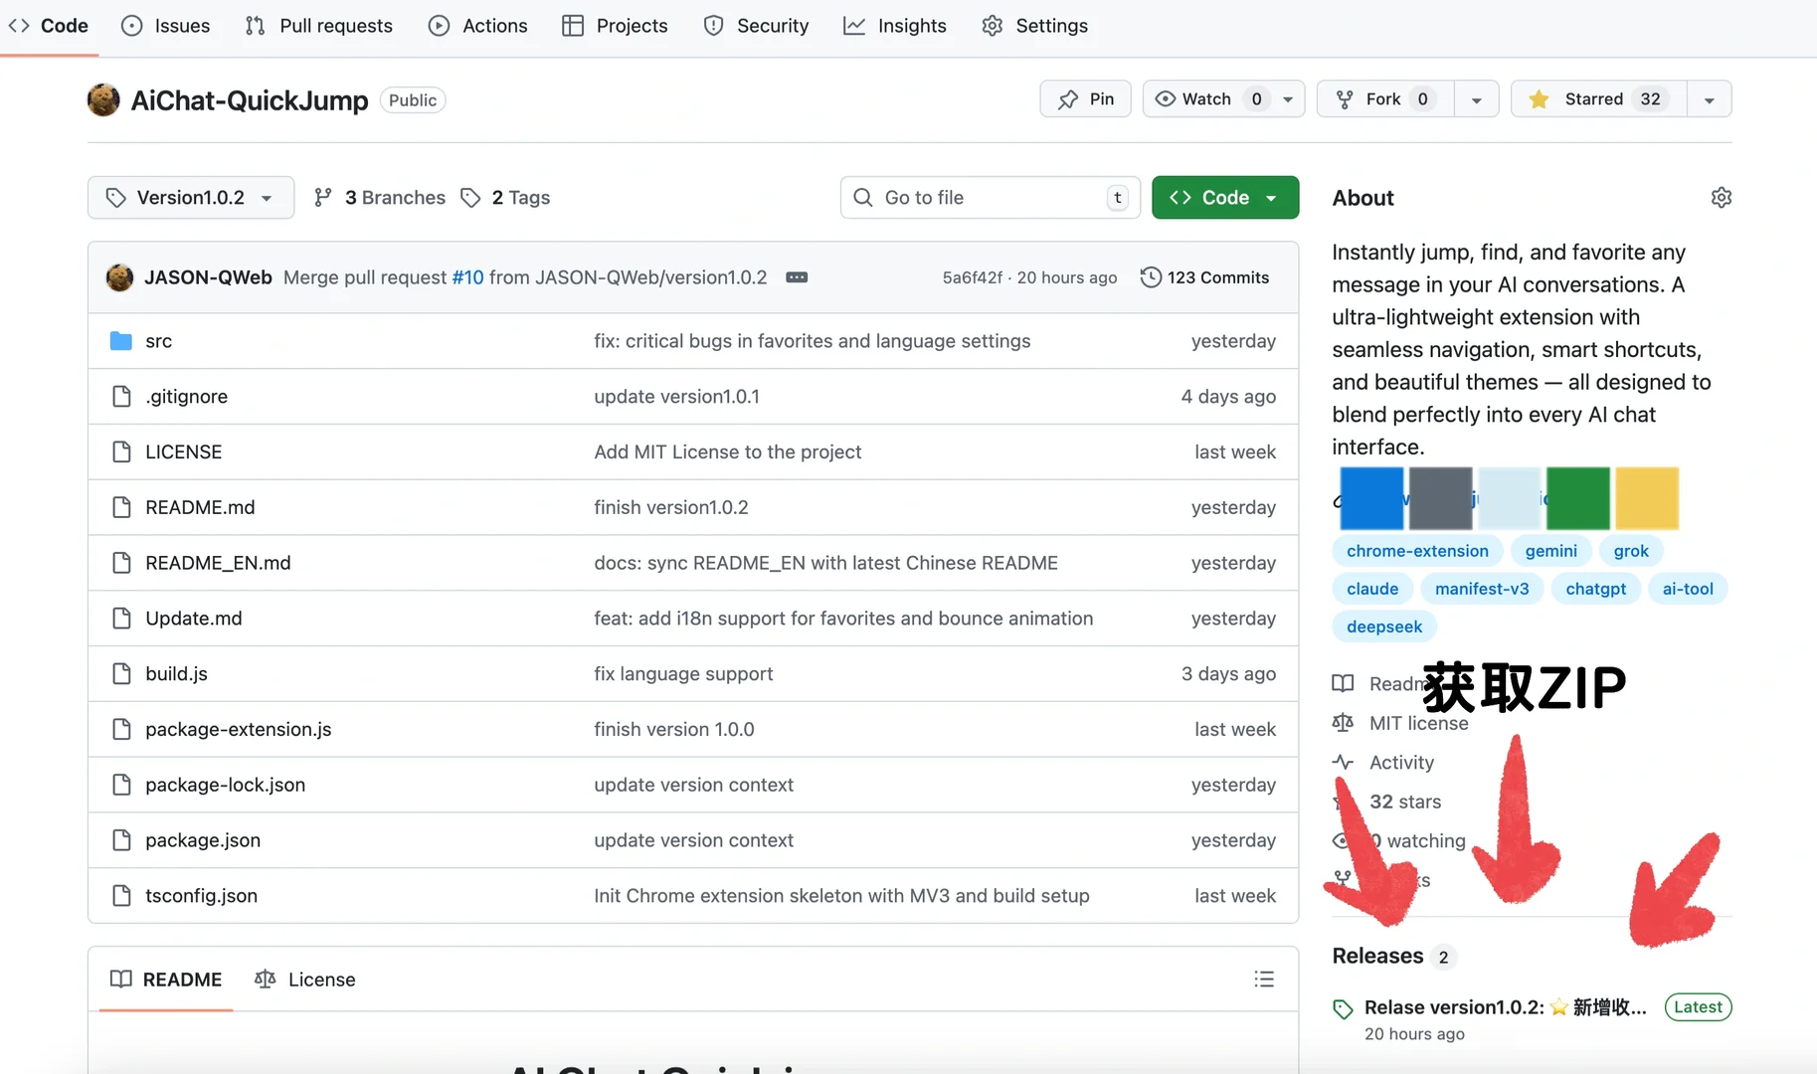Open the deepseek topic tag

click(x=1384, y=626)
